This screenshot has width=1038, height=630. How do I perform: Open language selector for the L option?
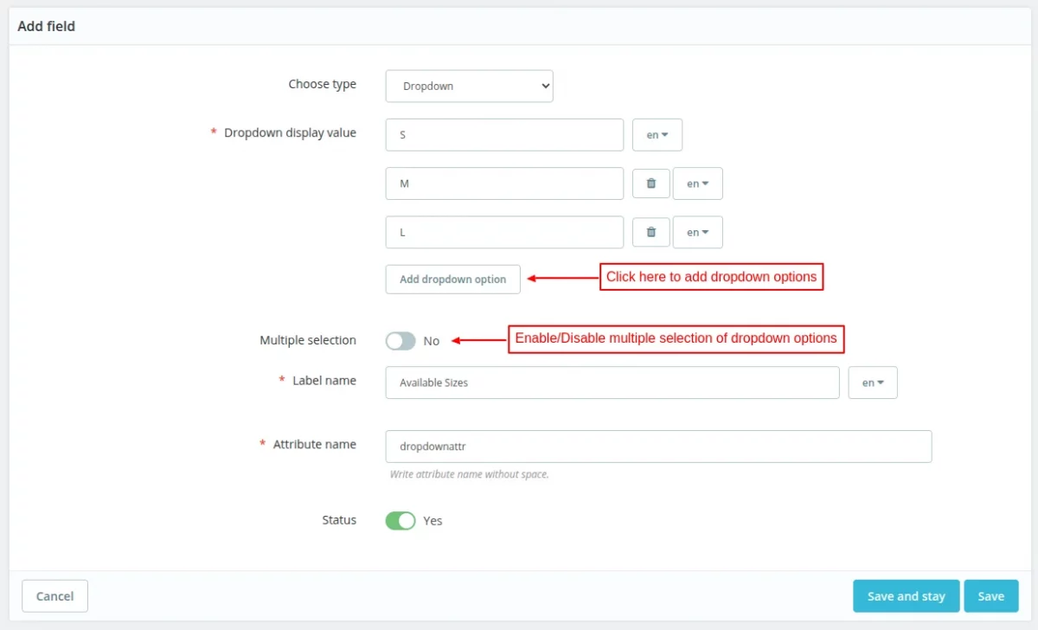tap(697, 232)
